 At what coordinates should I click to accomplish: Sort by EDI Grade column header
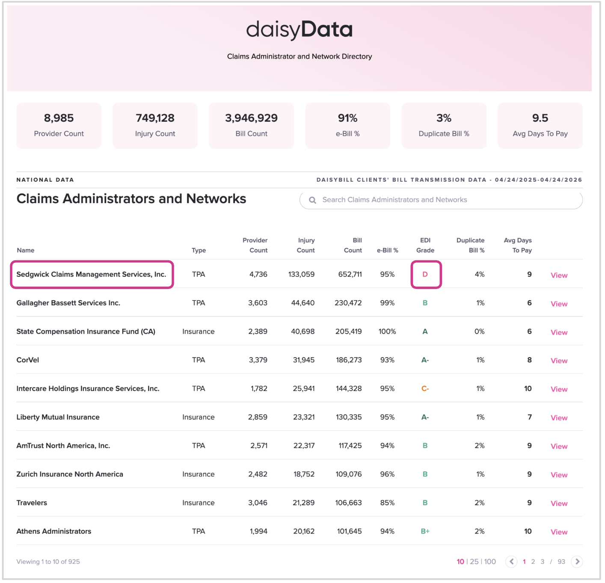[425, 245]
